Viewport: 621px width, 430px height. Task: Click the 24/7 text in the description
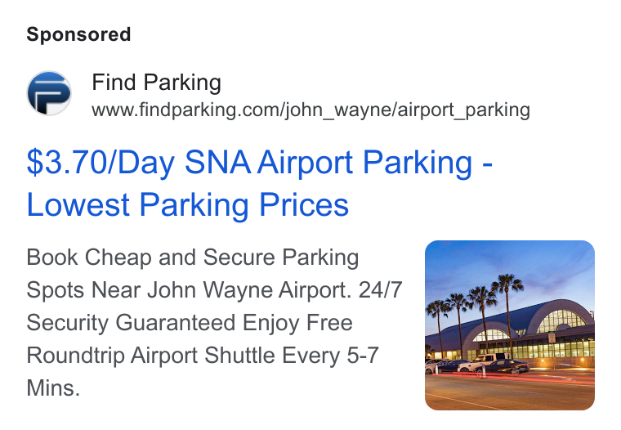point(380,289)
